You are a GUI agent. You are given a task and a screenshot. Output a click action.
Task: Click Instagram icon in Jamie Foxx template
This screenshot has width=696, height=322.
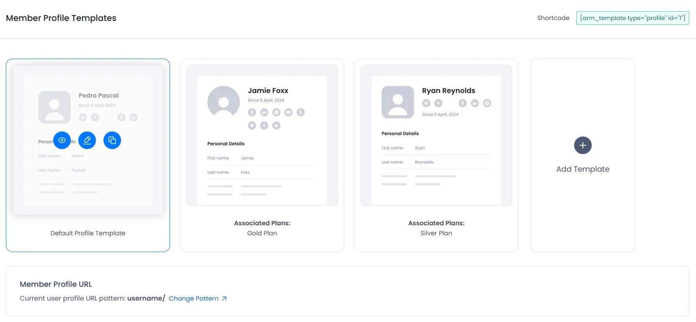(x=276, y=112)
